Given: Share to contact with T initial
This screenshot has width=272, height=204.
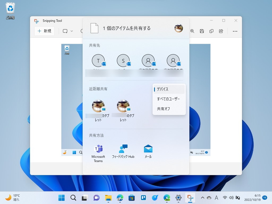Looking at the screenshot, I should (x=98, y=61).
